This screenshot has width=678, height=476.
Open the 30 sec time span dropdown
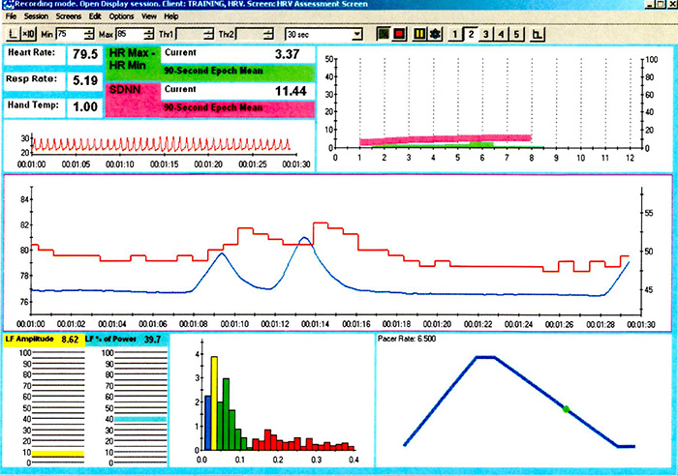pos(358,34)
